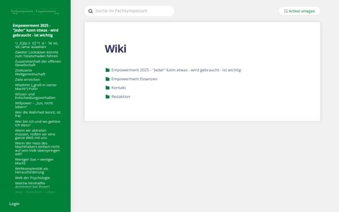Focus the Suche im Fachsymposium field
The image size is (339, 212).
pyautogui.click(x=129, y=11)
